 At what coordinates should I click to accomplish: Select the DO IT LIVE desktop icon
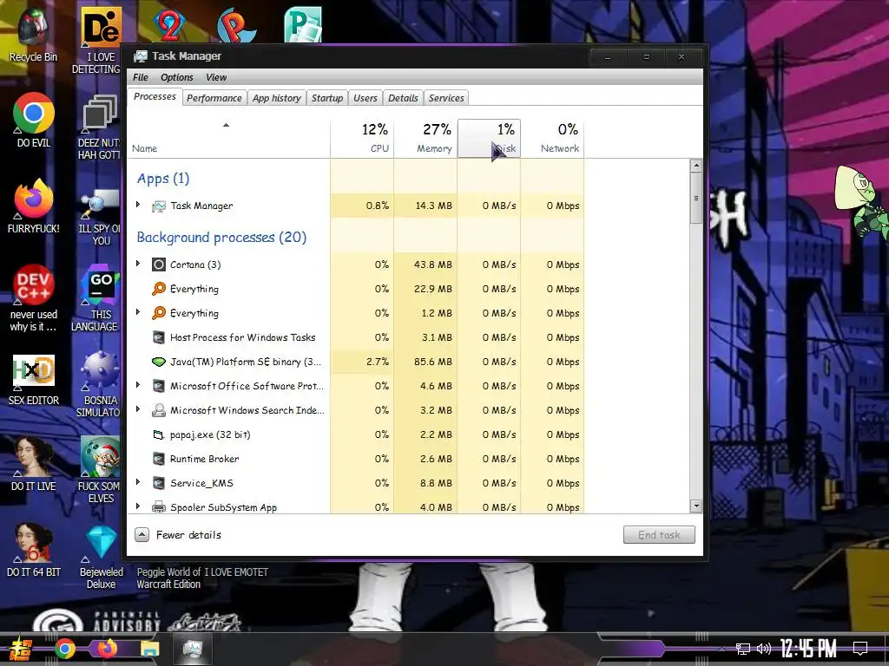point(34,456)
